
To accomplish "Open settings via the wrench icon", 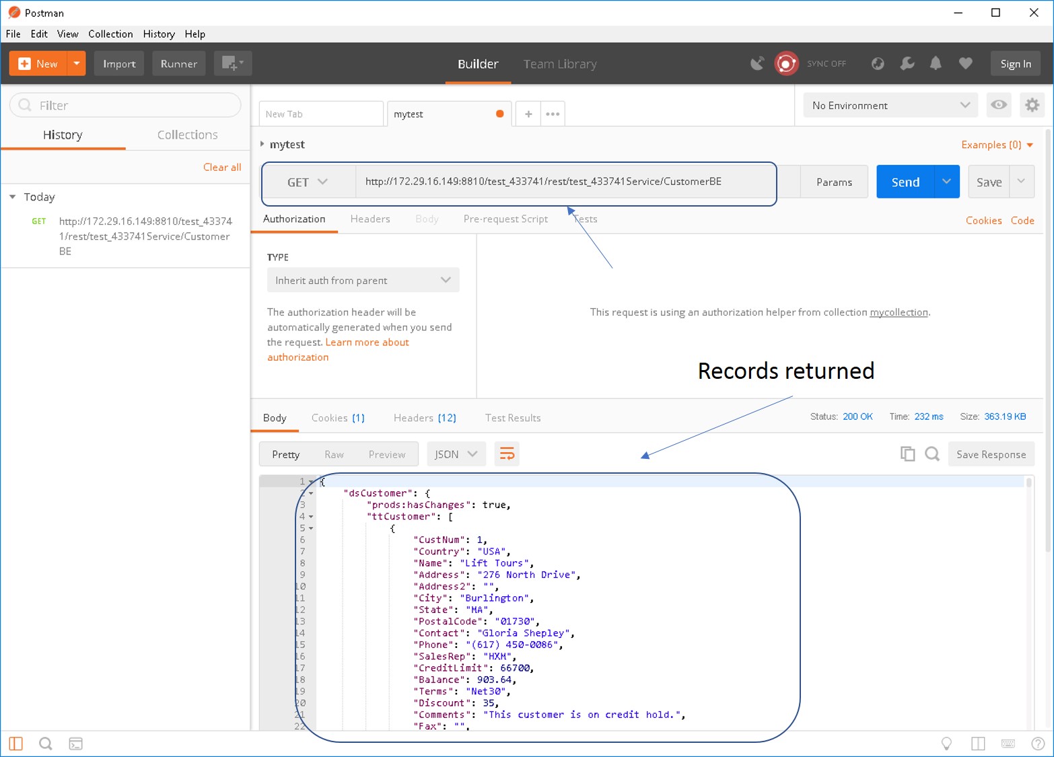I will pyautogui.click(x=907, y=63).
